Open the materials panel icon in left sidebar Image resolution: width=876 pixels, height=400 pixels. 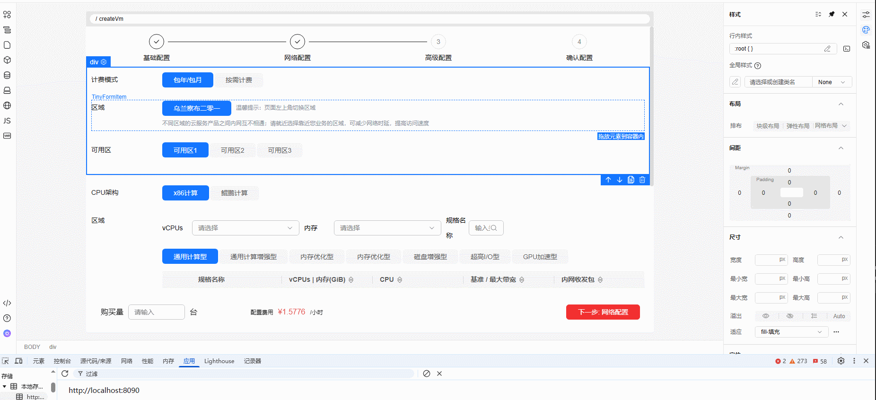[7, 15]
